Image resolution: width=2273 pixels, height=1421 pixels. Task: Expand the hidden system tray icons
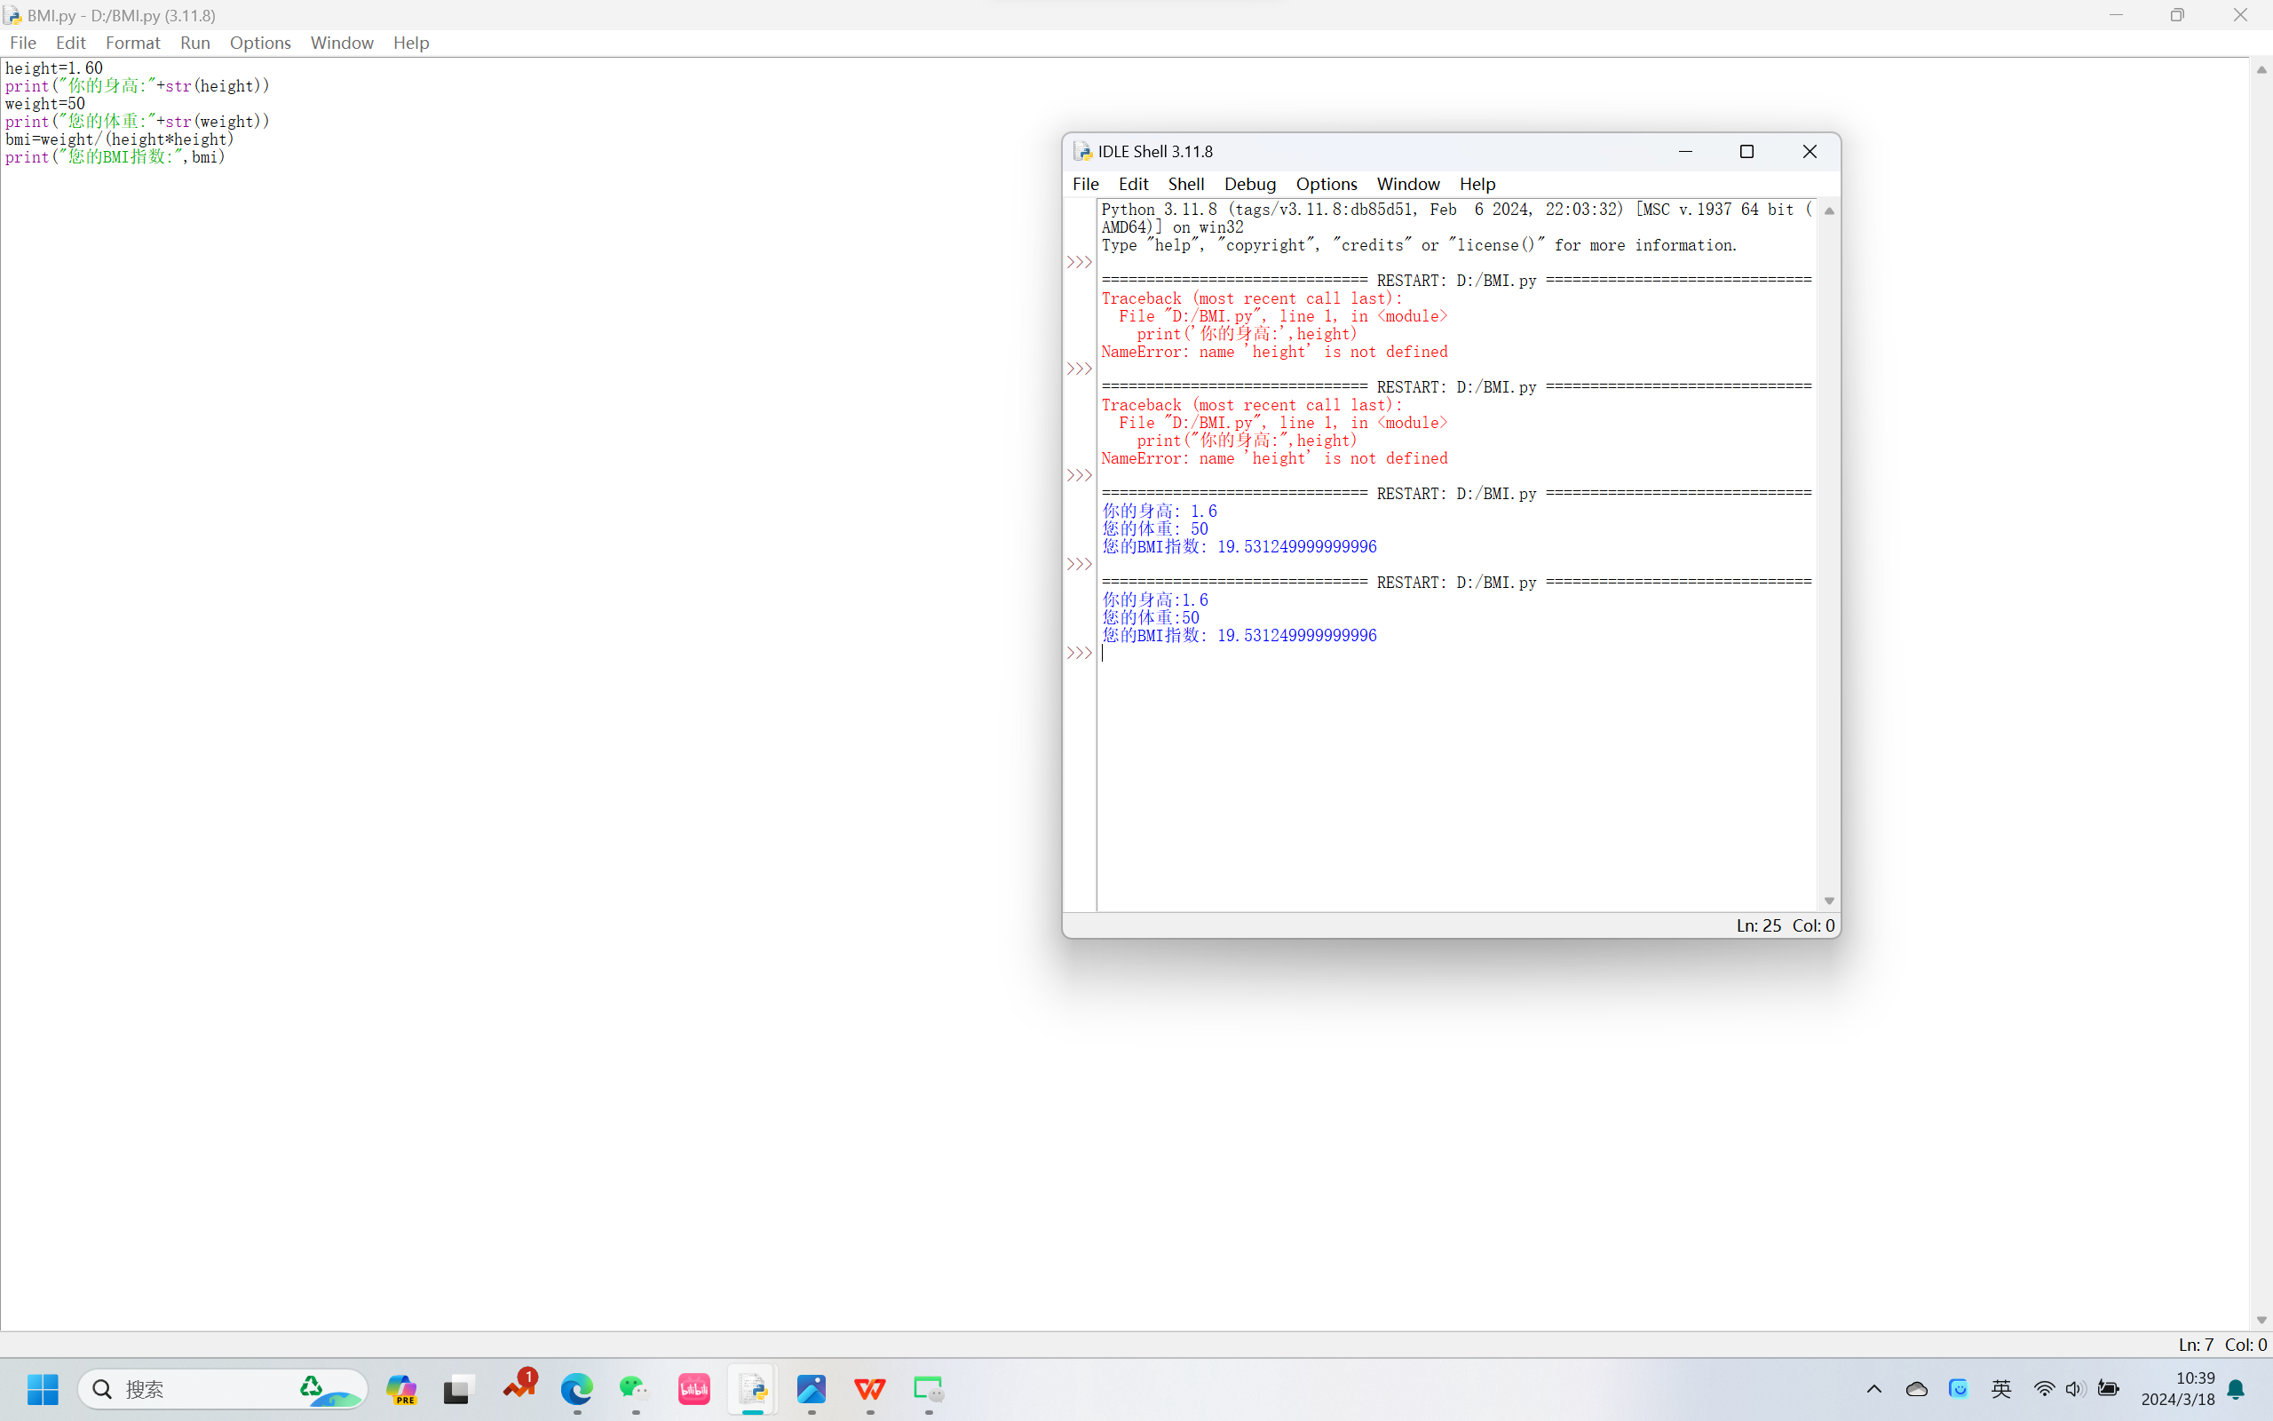[1873, 1388]
